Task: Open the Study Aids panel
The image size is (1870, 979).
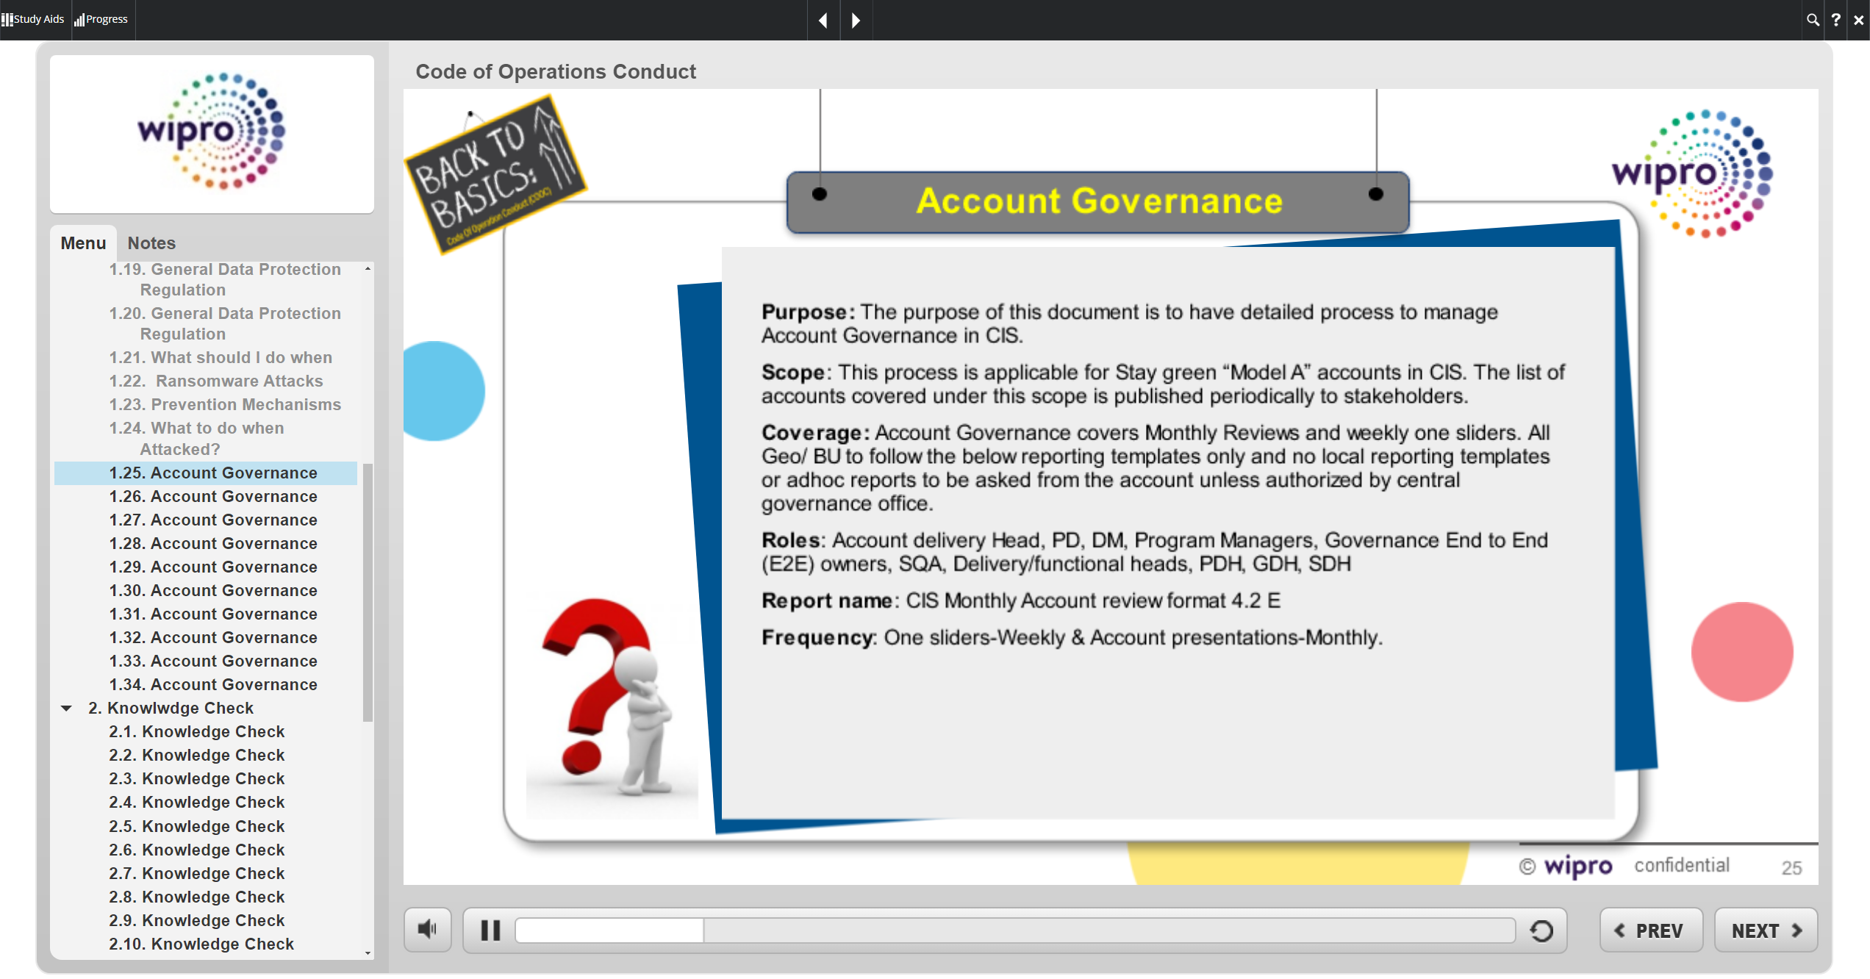Action: 34,19
